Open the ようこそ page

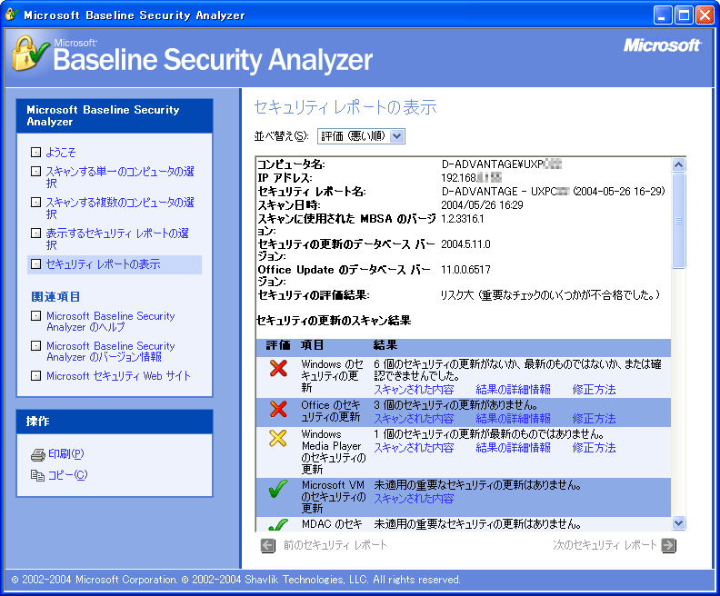[x=61, y=153]
